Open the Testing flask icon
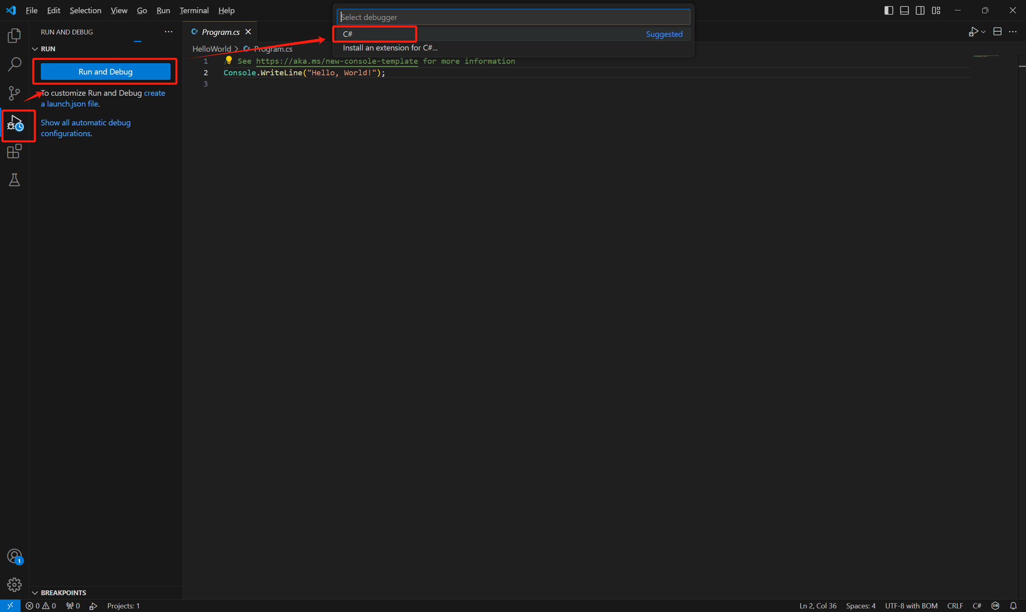1026x612 pixels. click(14, 180)
